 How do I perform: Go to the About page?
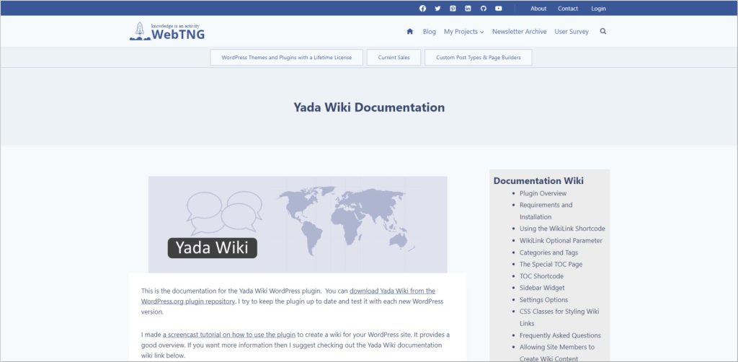point(538,9)
